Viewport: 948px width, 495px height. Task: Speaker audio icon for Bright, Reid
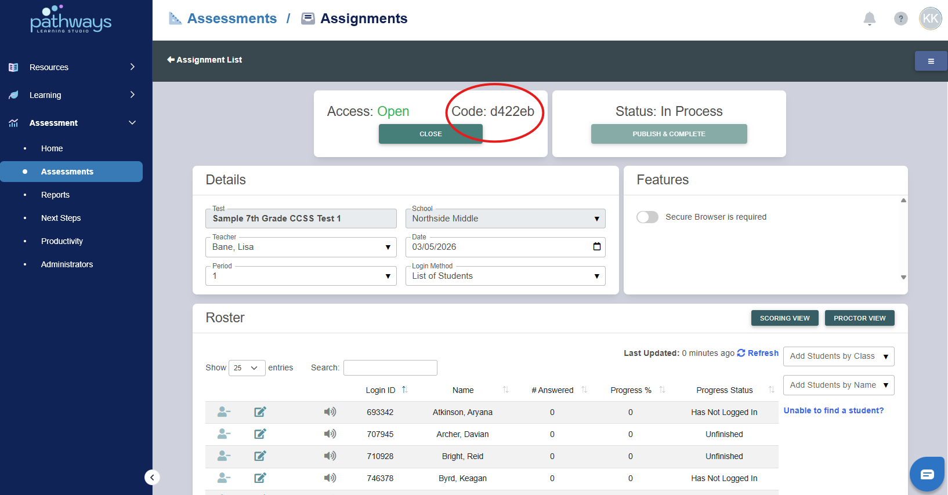click(x=330, y=456)
